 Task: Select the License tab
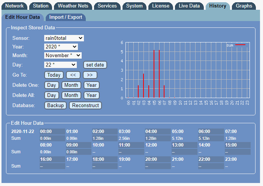click(x=161, y=6)
